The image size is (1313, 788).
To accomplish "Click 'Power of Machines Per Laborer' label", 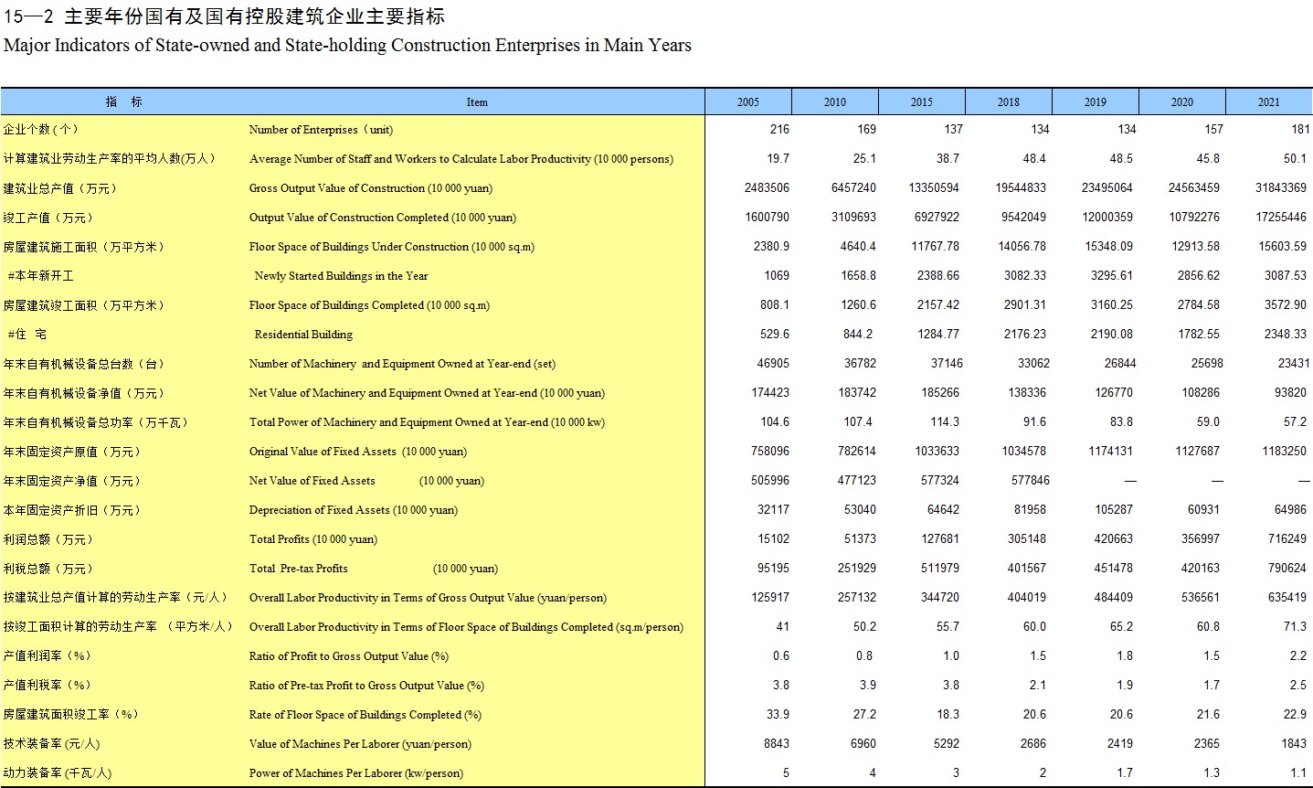I will [356, 773].
